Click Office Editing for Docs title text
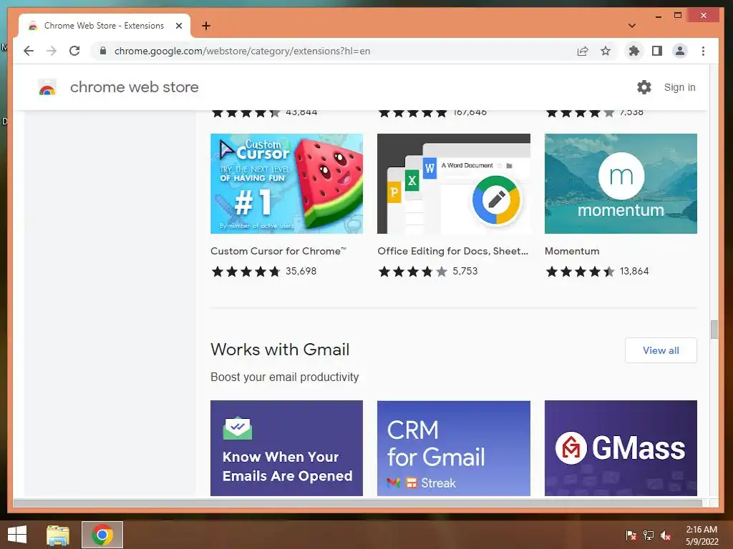This screenshot has width=733, height=549. 452,251
